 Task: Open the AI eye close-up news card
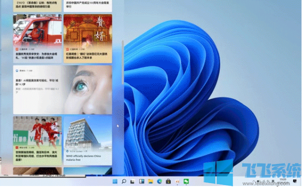(x=63, y=90)
